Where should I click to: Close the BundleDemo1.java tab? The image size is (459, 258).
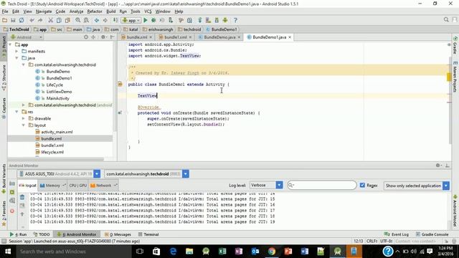click(x=290, y=37)
